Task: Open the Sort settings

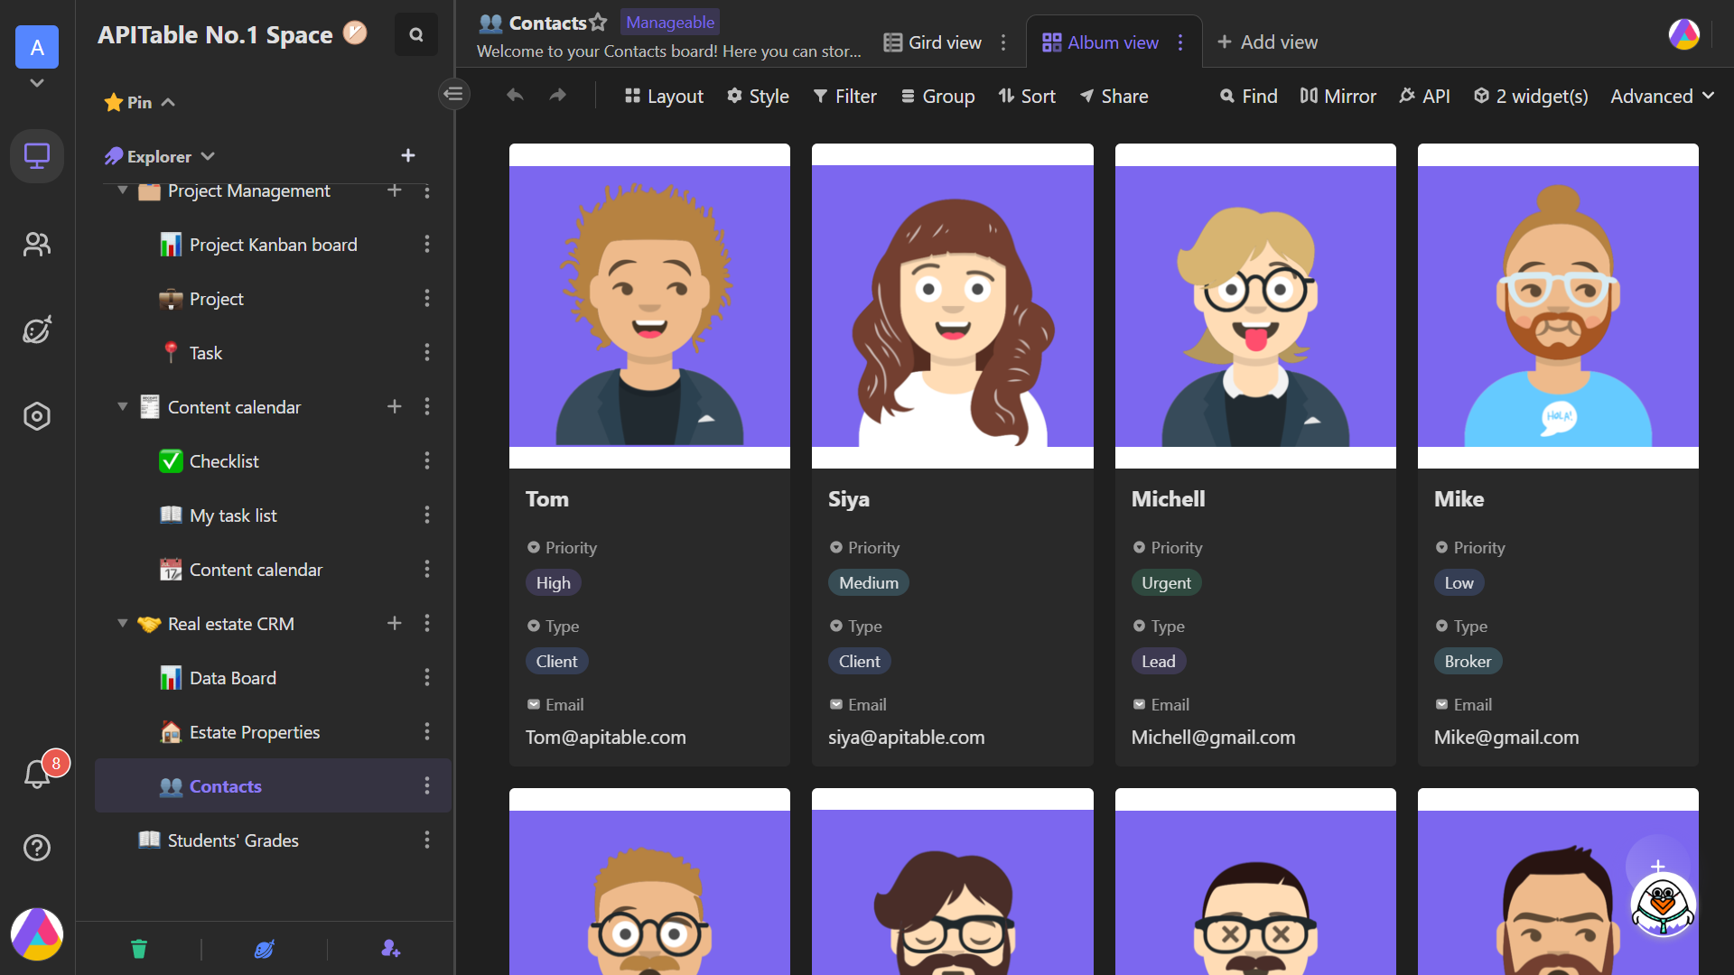Action: coord(1027,96)
